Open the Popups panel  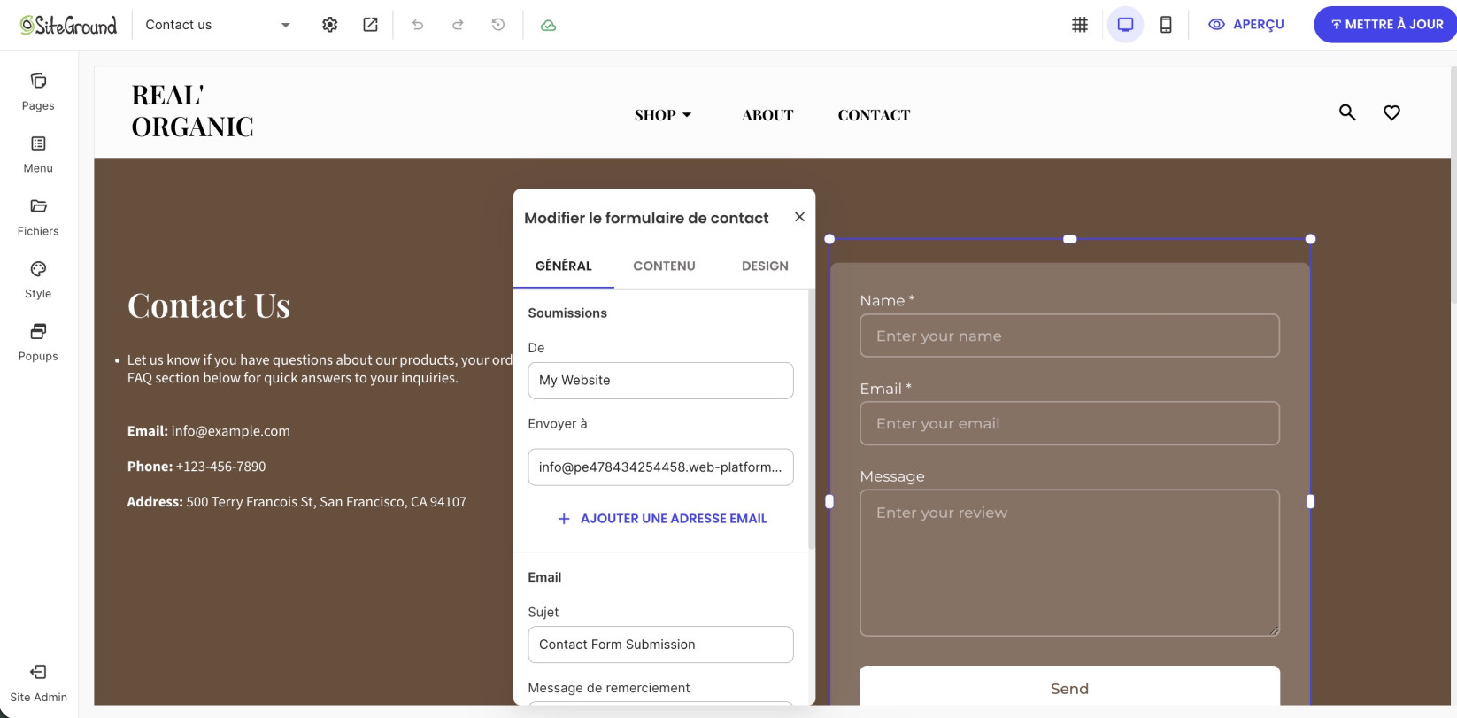38,343
